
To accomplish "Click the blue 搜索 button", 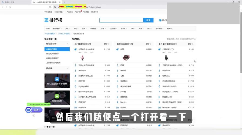I will click(148, 20).
